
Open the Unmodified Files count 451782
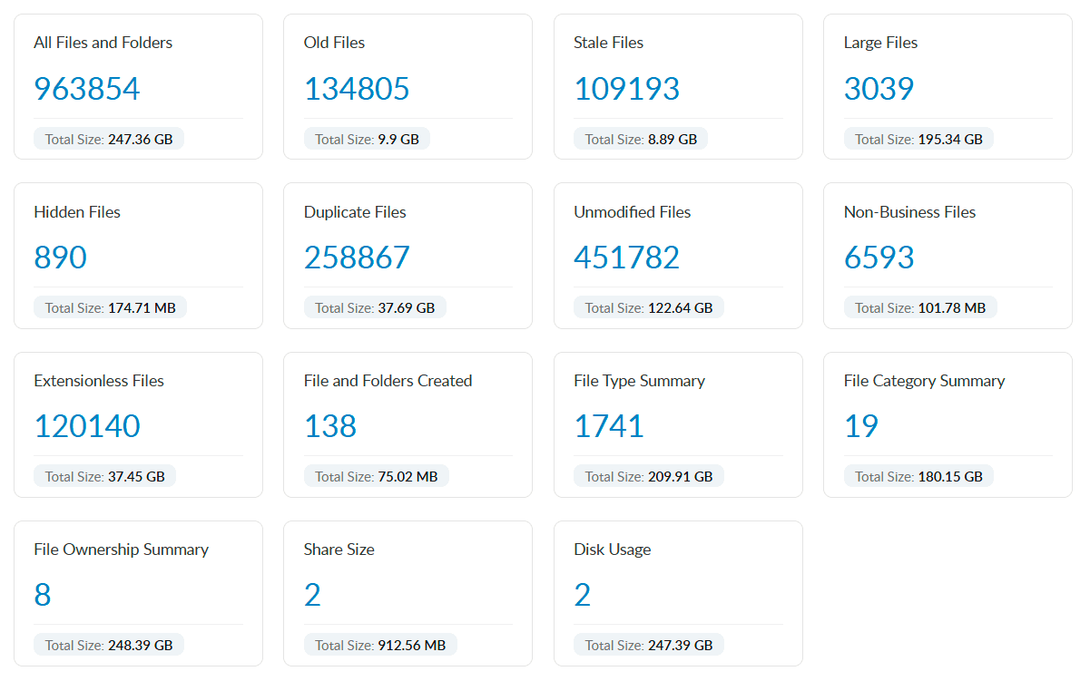[626, 258]
